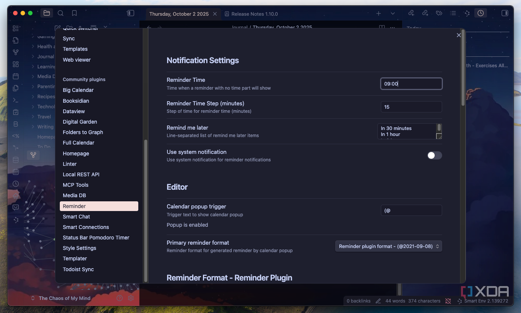Open the calendar icon in left ribbon
521x313 pixels.
click(x=16, y=76)
